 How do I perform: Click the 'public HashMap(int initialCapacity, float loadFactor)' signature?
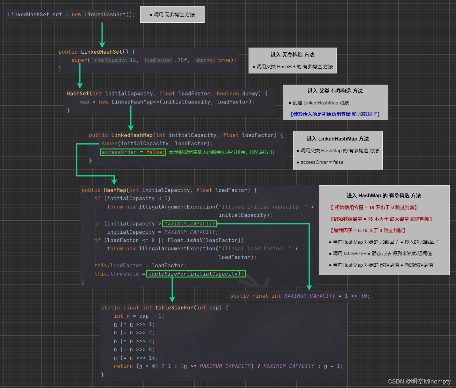point(169,190)
